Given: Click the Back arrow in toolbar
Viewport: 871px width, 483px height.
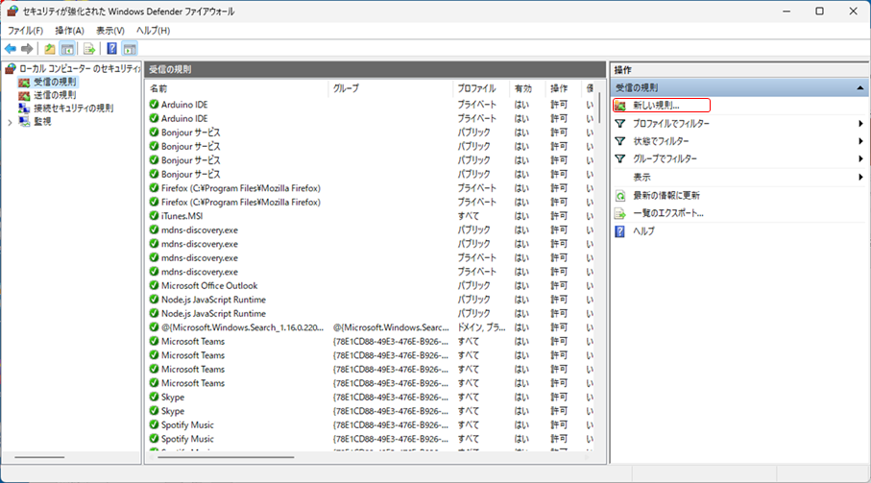Looking at the screenshot, I should point(11,48).
